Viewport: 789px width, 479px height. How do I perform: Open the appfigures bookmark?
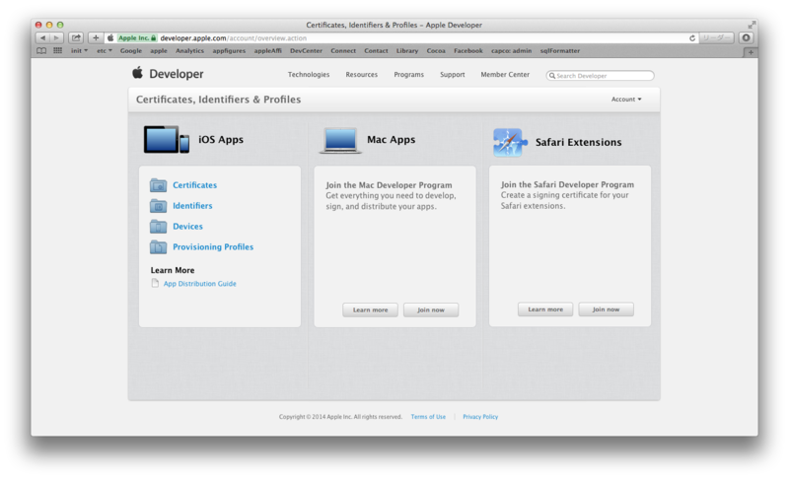click(229, 51)
